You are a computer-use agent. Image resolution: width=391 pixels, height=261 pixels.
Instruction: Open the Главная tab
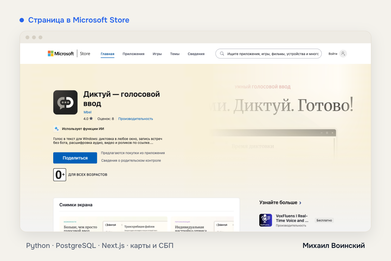pos(108,54)
